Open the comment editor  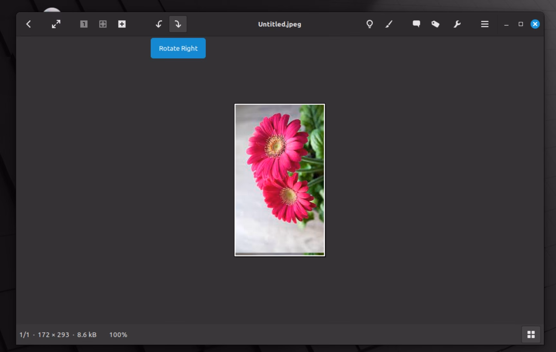(x=416, y=24)
